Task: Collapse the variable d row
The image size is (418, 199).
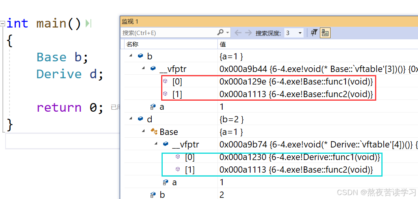Action: click(131, 119)
